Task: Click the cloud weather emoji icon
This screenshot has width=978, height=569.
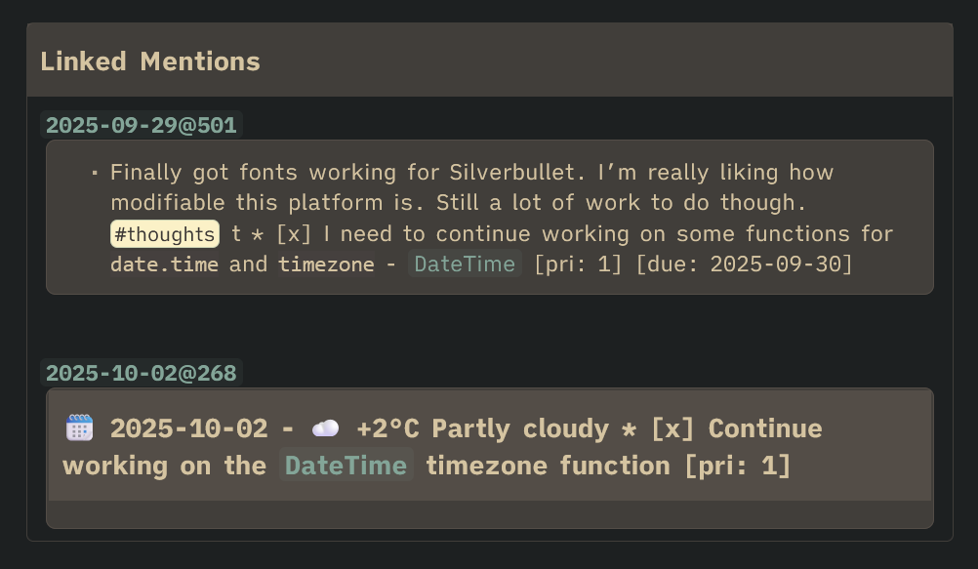Action: (325, 428)
